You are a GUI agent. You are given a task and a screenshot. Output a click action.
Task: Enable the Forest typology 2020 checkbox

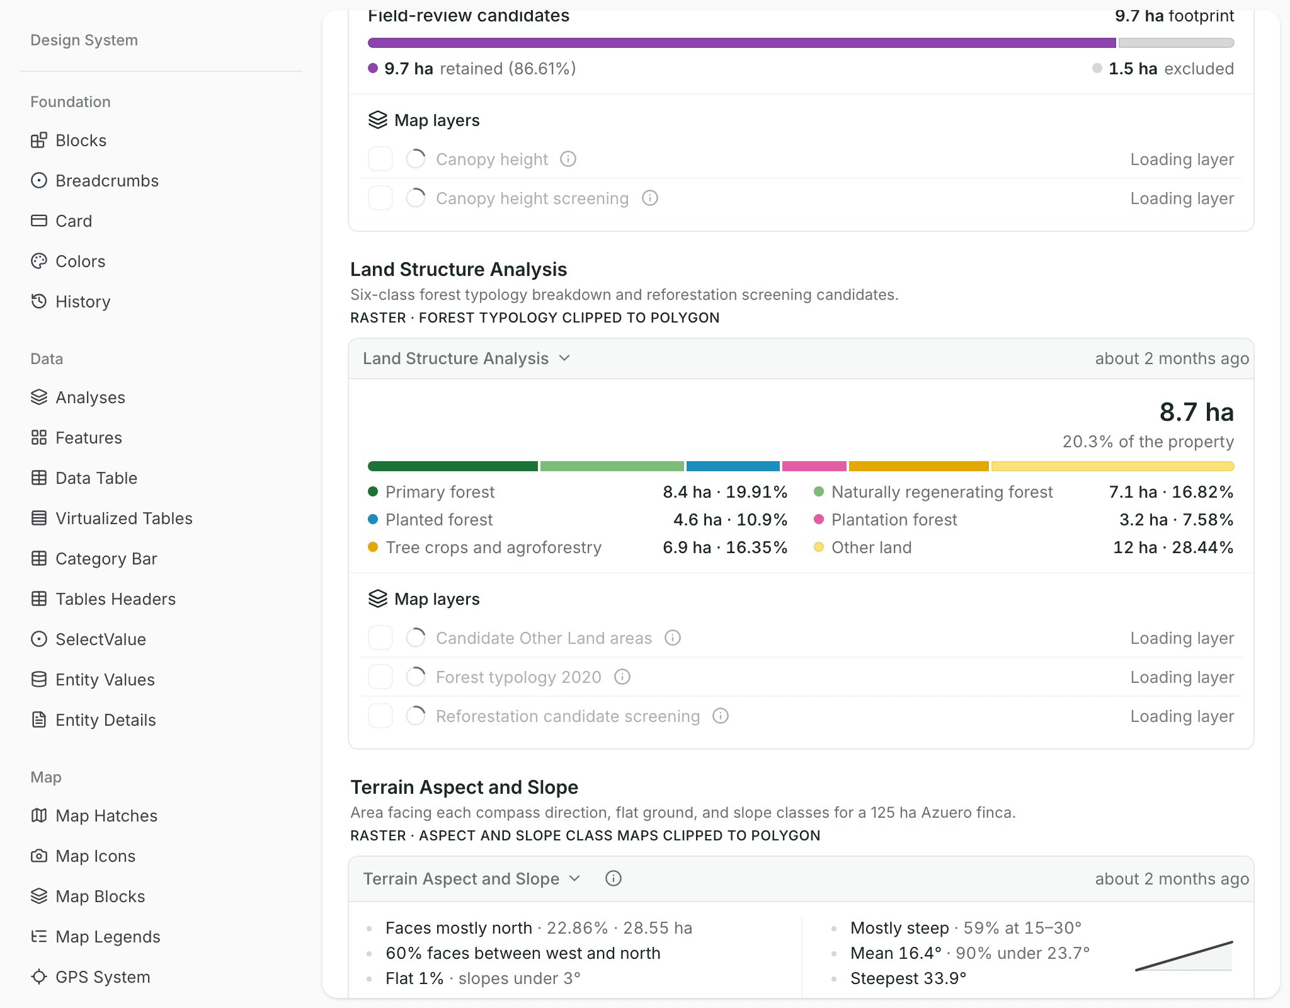click(x=380, y=677)
